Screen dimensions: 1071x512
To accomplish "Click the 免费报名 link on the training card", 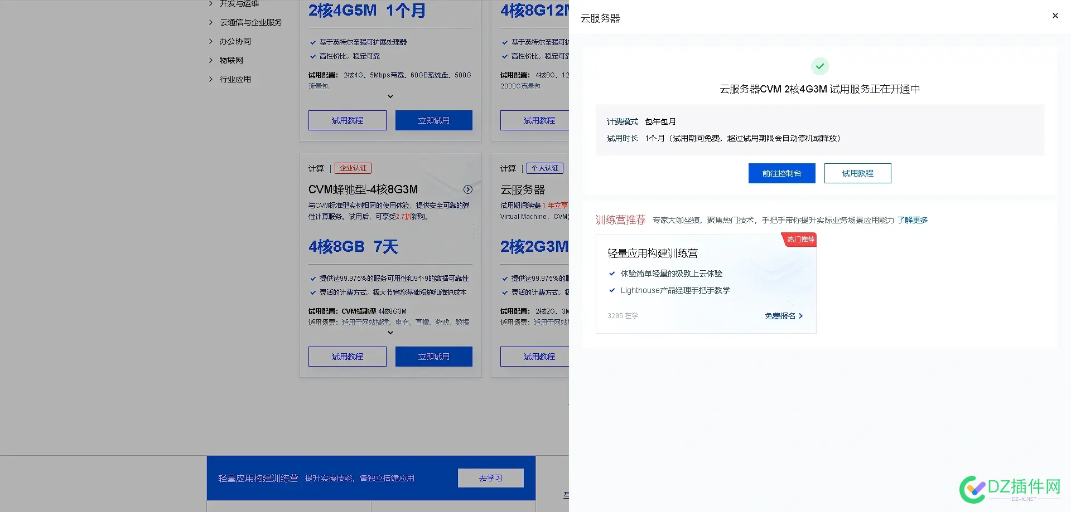I will 779,316.
